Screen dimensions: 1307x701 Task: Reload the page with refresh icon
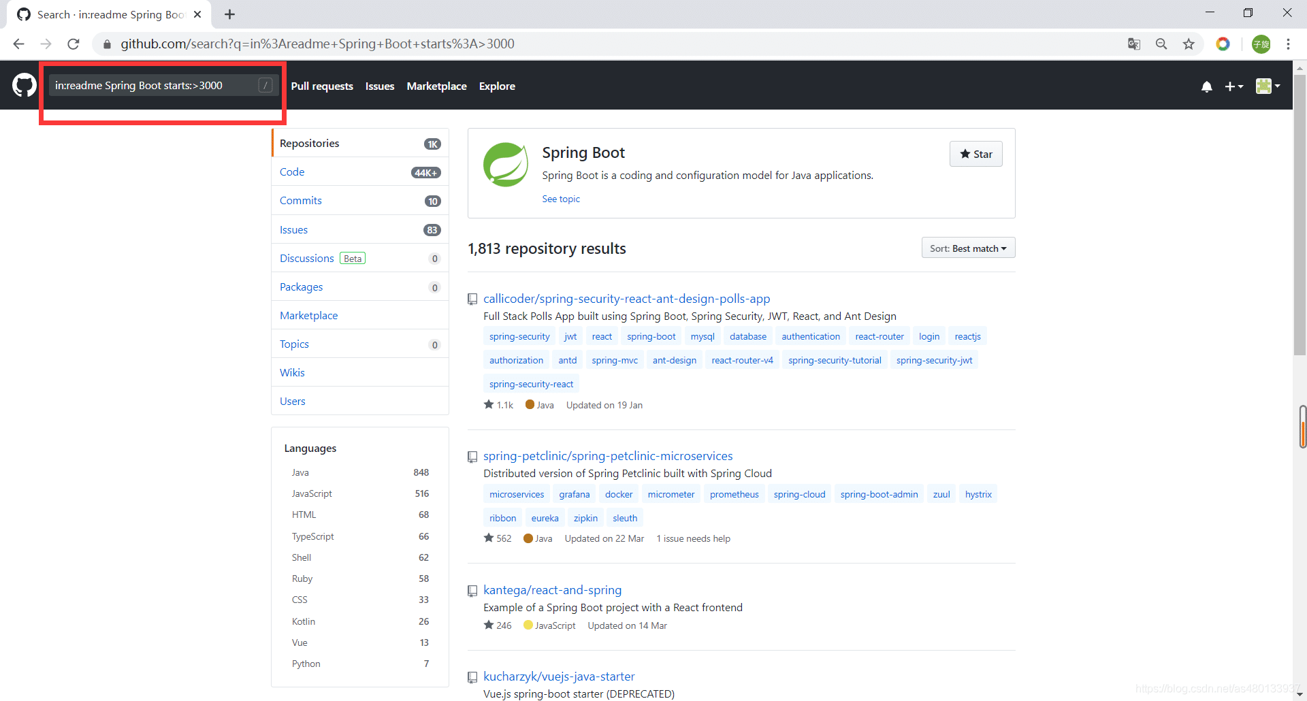[x=74, y=44]
